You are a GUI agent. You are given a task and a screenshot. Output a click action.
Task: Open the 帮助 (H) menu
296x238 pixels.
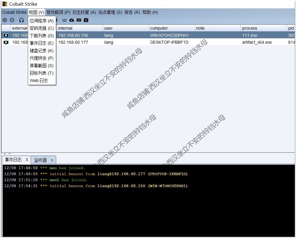tap(150, 12)
